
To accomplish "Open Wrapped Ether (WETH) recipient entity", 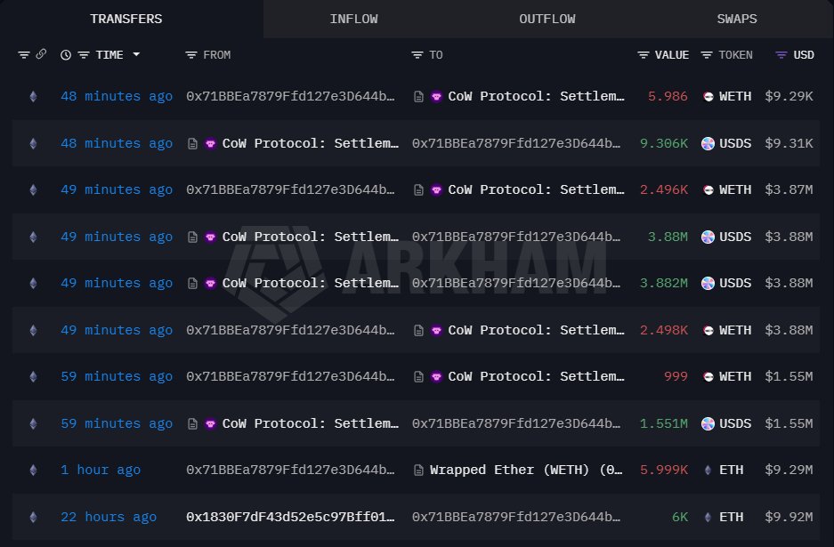I will point(526,470).
